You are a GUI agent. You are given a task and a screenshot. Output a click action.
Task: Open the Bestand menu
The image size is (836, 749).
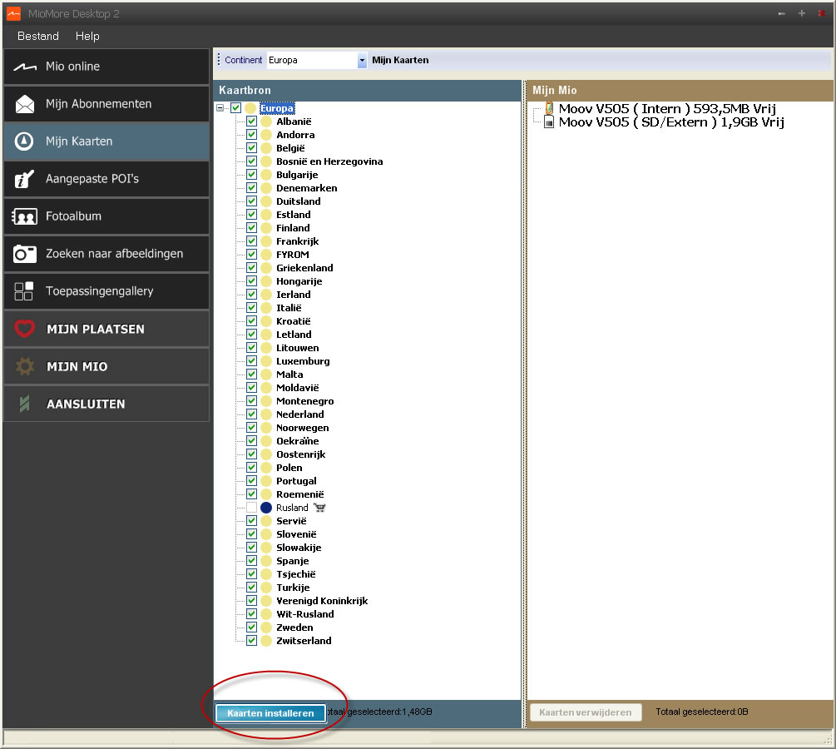(x=38, y=37)
